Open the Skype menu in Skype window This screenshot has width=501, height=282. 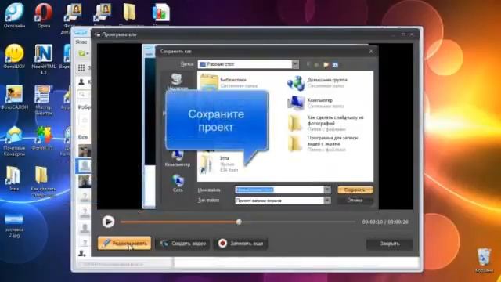[x=81, y=42]
